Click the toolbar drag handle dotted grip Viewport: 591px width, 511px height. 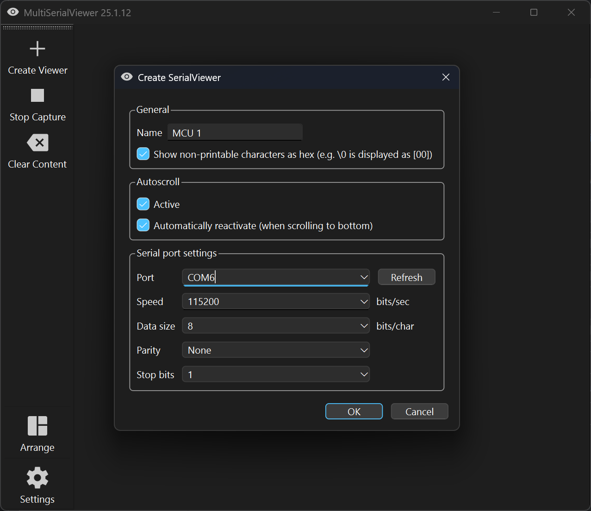click(x=37, y=28)
